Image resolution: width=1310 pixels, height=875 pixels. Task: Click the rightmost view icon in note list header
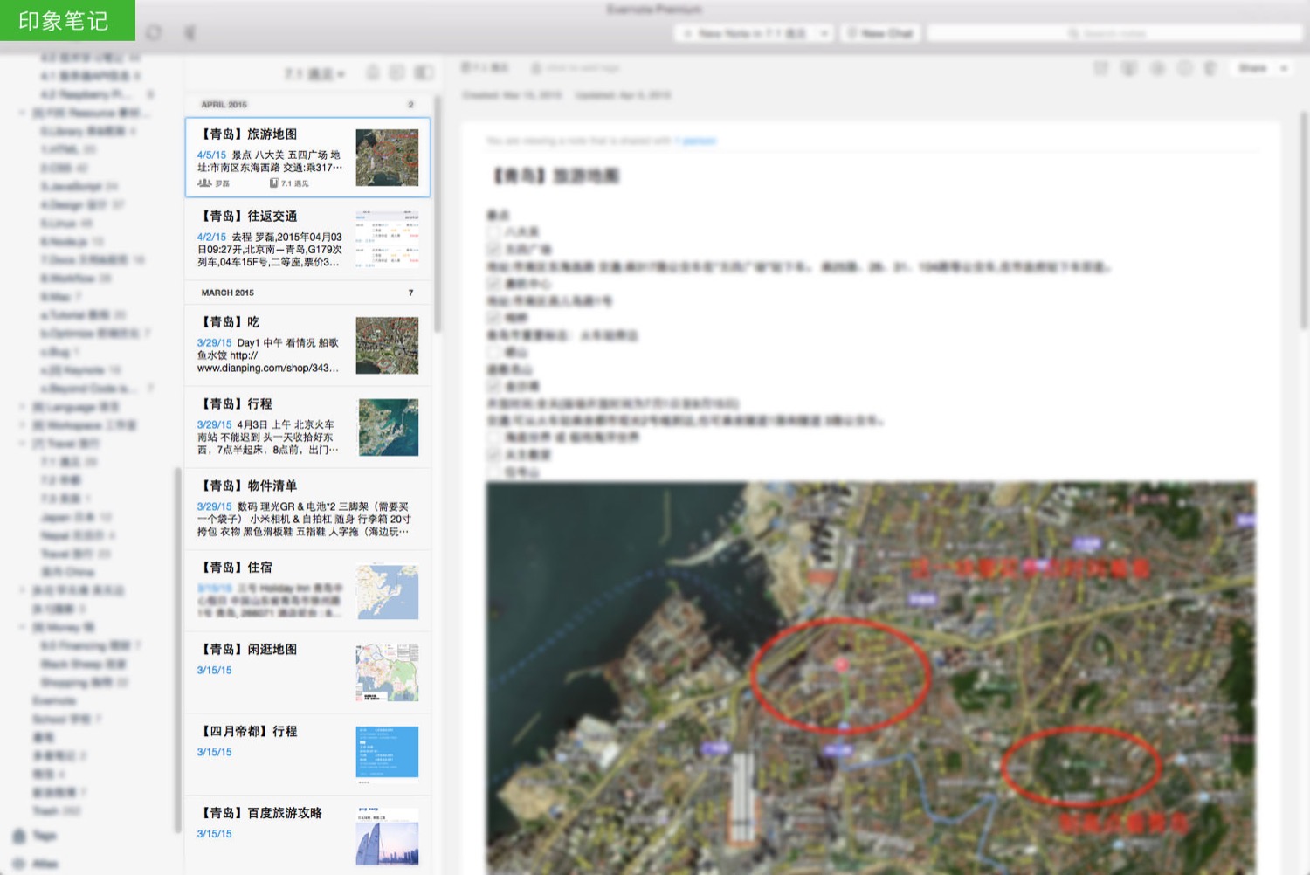coord(424,73)
